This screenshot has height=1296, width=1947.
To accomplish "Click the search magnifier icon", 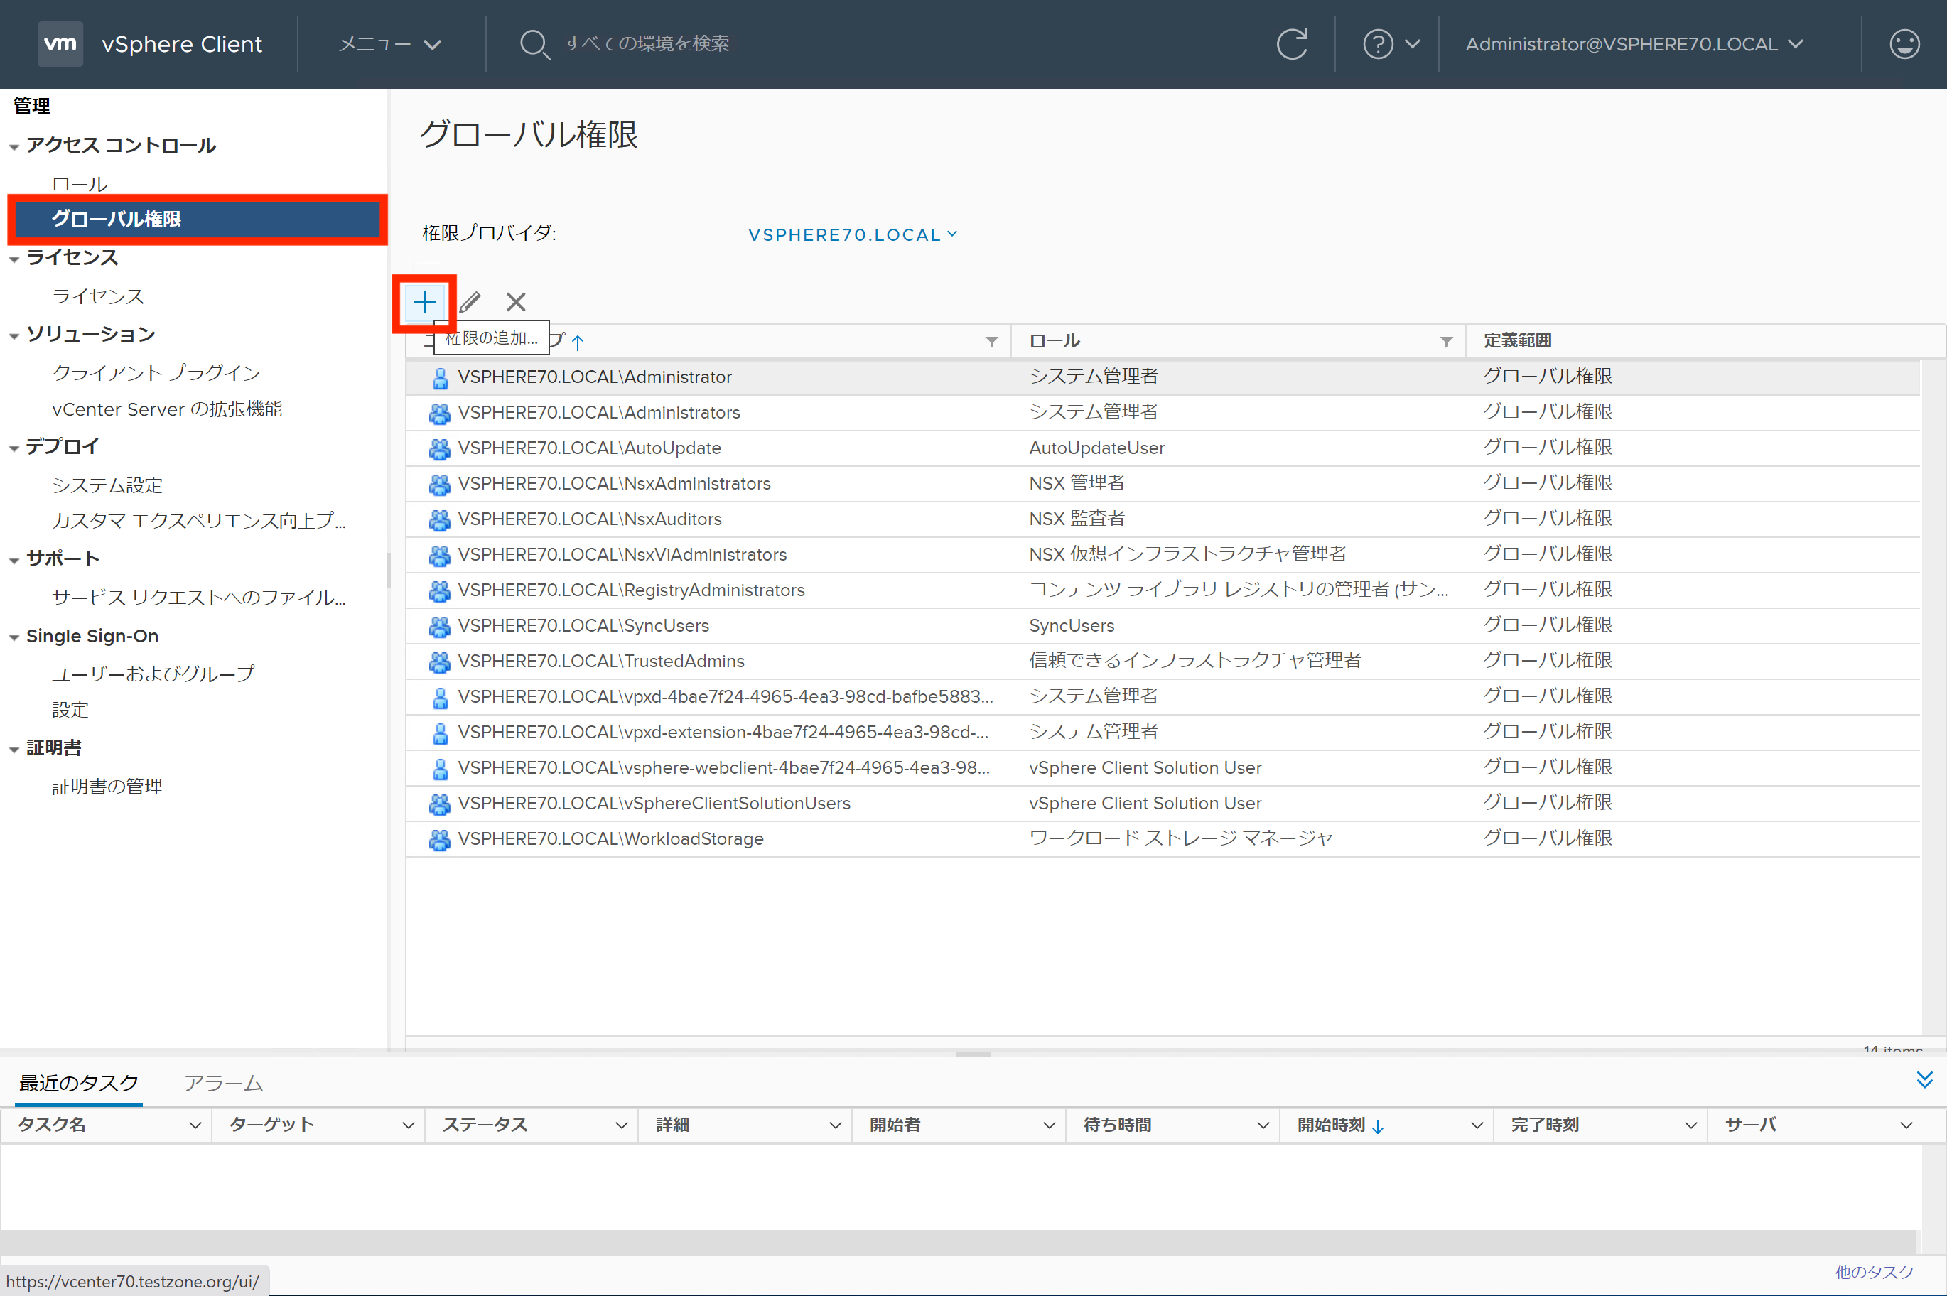I will [534, 44].
